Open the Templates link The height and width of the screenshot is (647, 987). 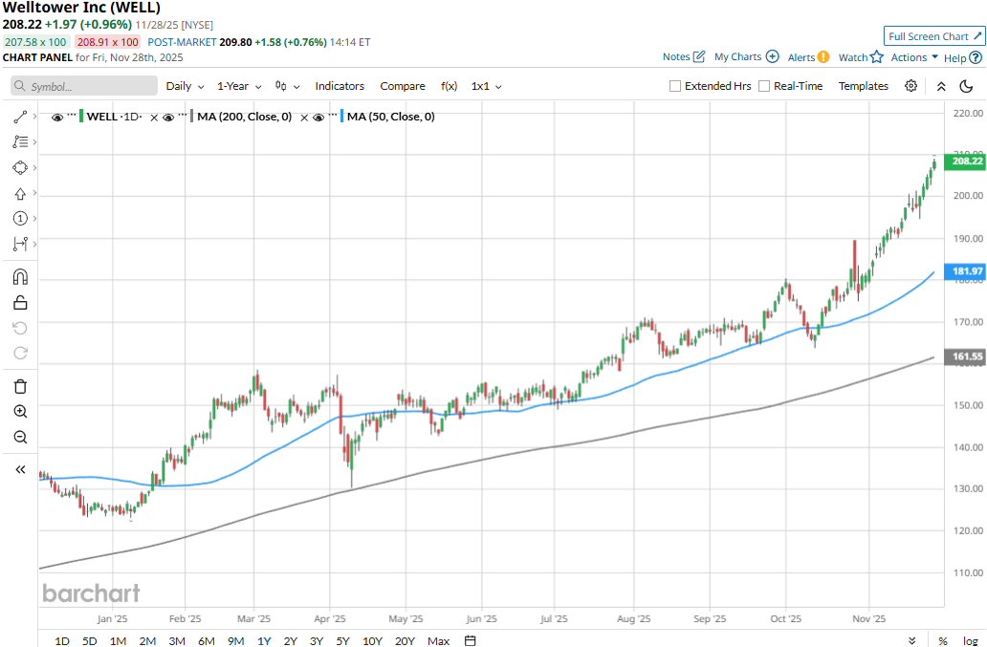pos(864,86)
